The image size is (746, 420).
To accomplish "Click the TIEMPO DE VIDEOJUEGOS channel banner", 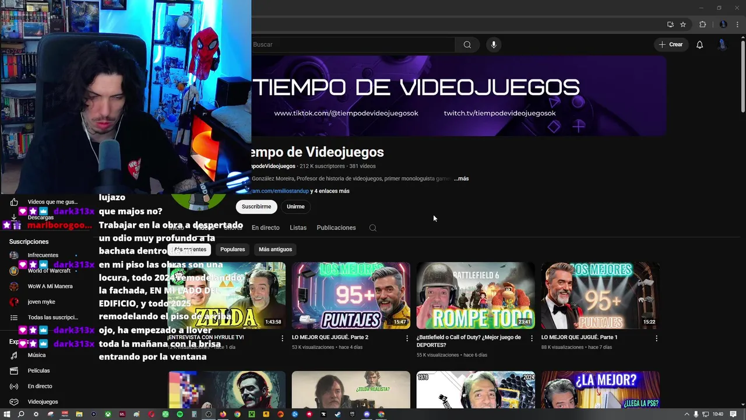I will pyautogui.click(x=459, y=96).
